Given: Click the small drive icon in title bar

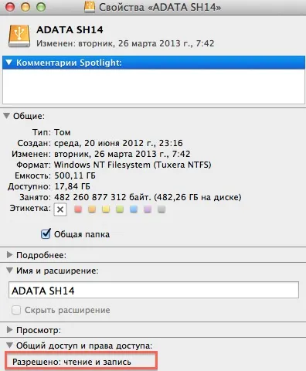Looking at the screenshot, I should (90, 7).
